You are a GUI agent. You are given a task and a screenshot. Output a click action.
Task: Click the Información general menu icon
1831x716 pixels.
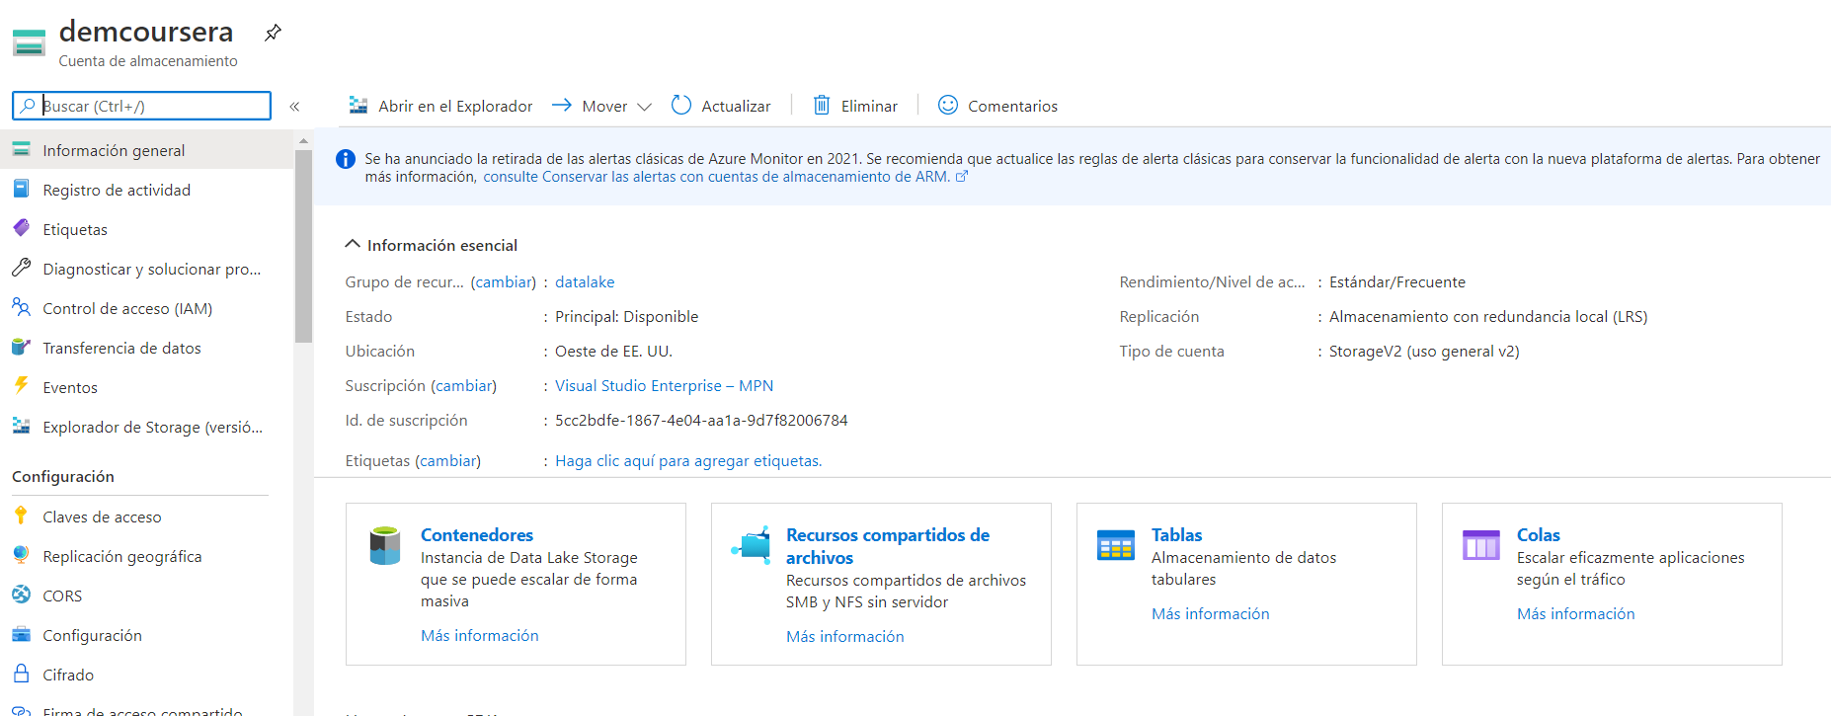point(21,149)
